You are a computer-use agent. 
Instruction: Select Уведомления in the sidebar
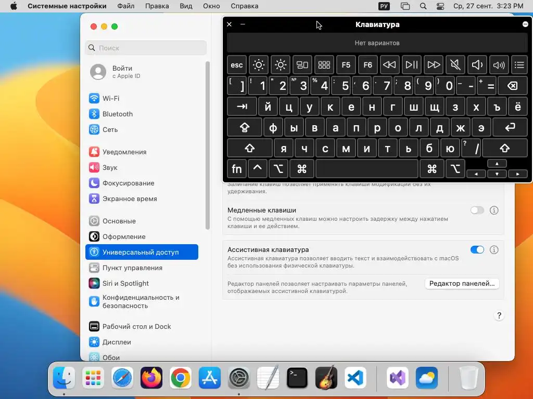(142, 152)
